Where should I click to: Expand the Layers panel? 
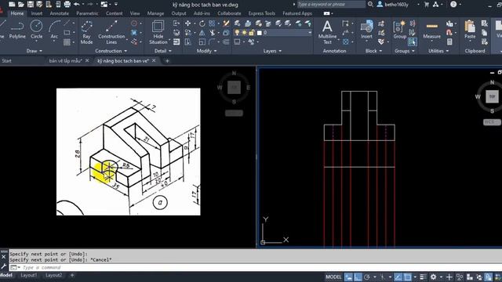pyautogui.click(x=272, y=51)
